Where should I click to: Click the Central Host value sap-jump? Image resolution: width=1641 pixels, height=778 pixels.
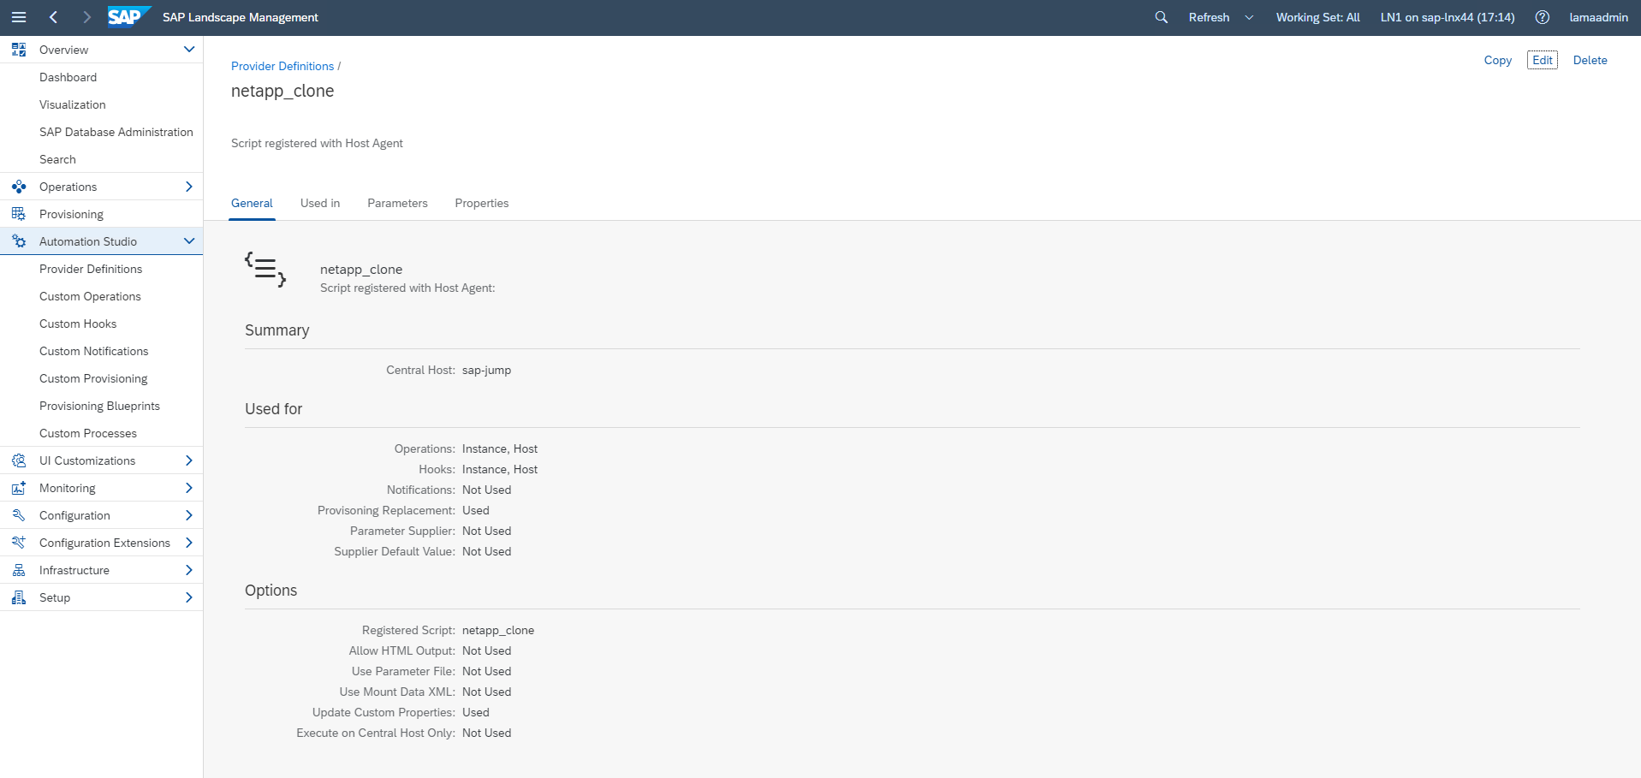(486, 370)
